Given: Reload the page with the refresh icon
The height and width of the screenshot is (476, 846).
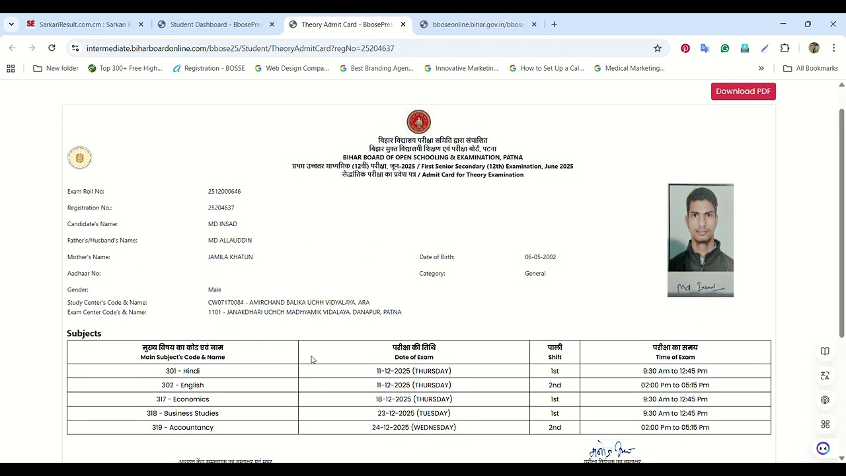Looking at the screenshot, I should pyautogui.click(x=52, y=48).
